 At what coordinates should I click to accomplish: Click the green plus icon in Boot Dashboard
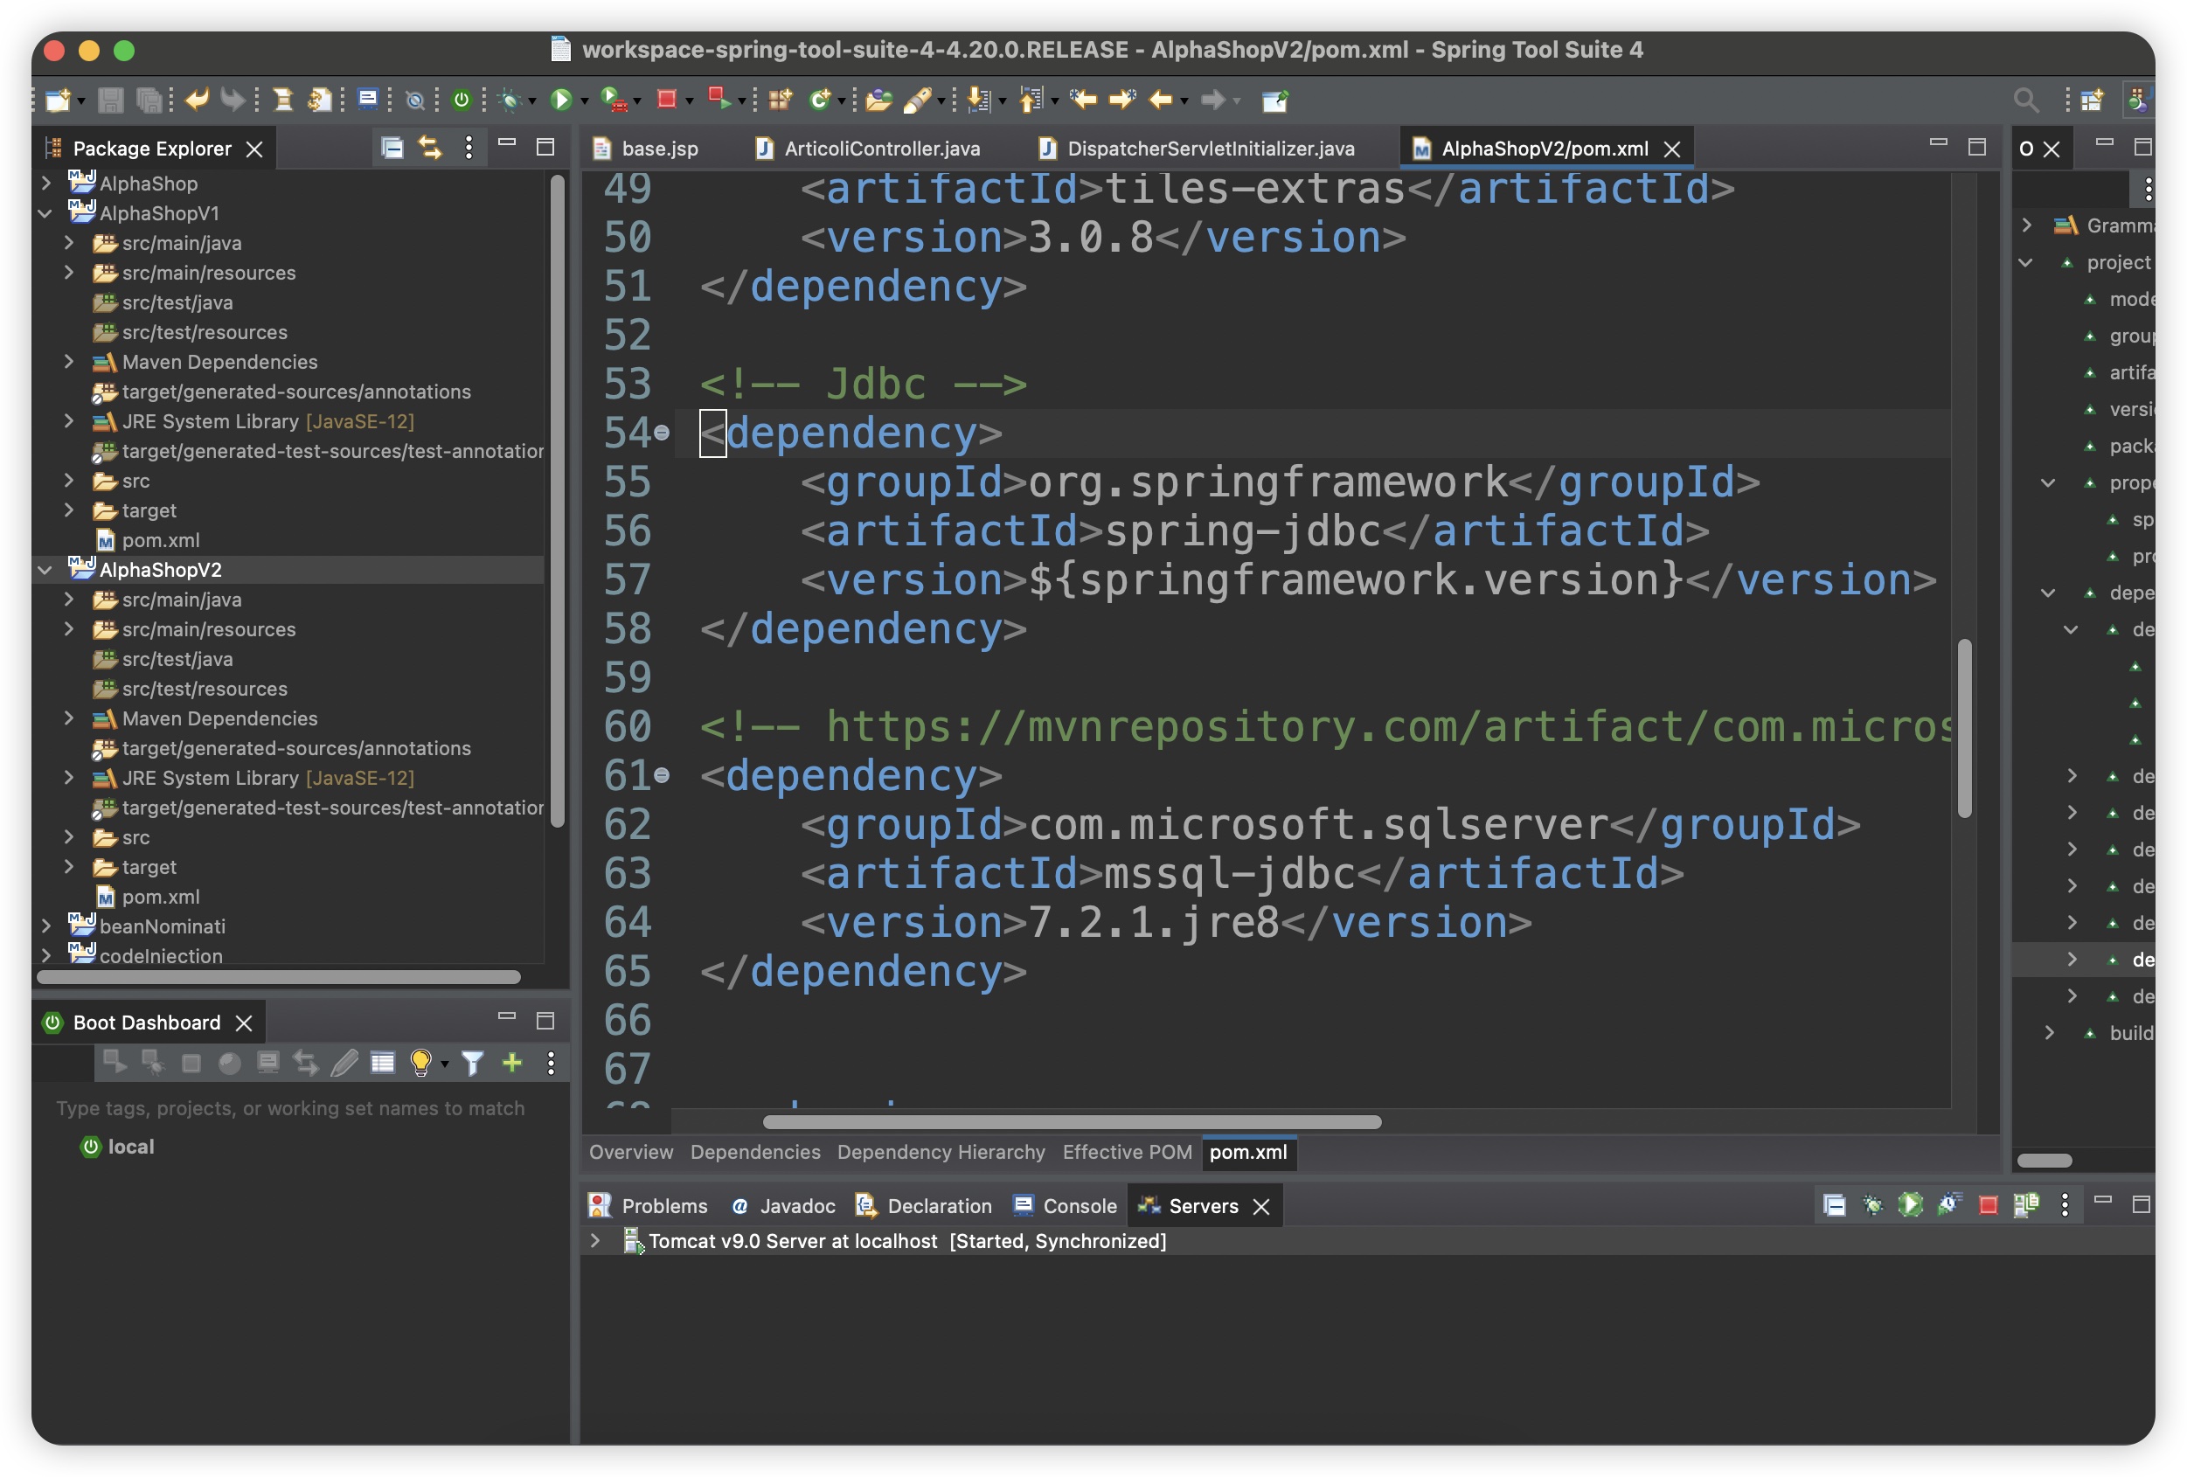click(512, 1063)
